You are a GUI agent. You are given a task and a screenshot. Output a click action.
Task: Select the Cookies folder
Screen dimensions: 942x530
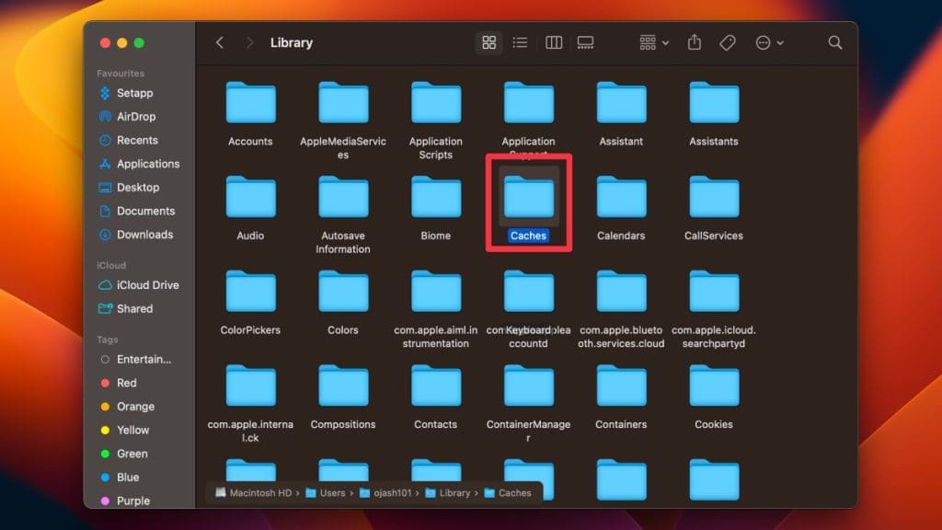(x=714, y=386)
